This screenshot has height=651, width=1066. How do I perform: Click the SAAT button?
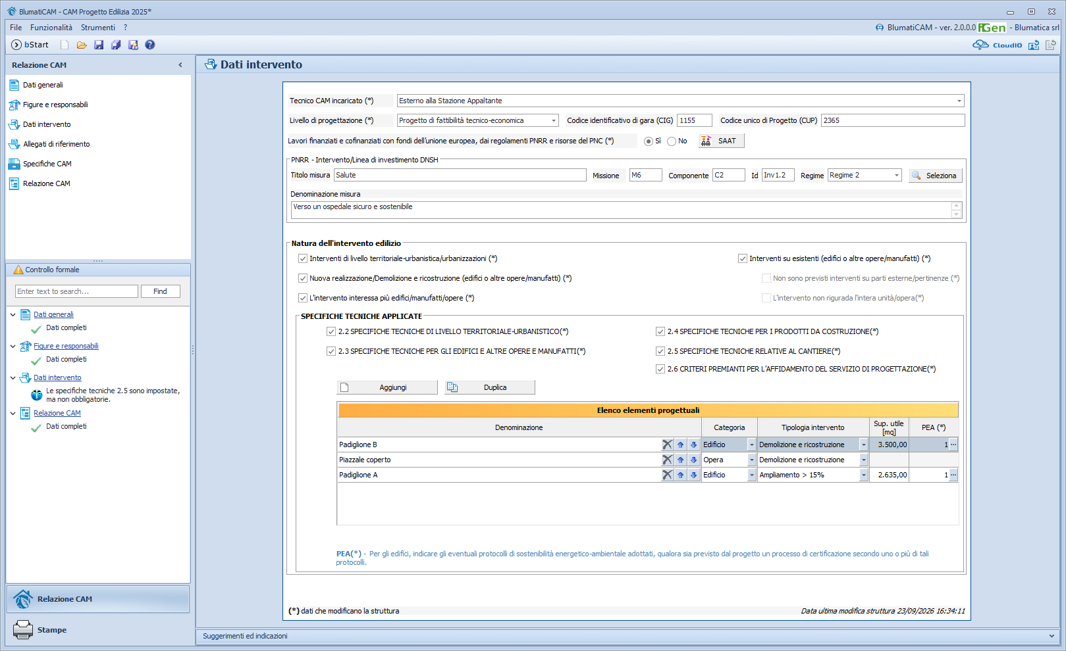[722, 141]
